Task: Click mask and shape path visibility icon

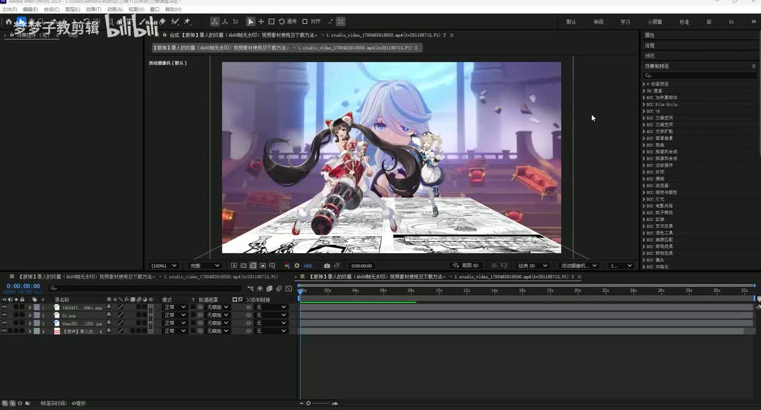Action: coord(253,266)
